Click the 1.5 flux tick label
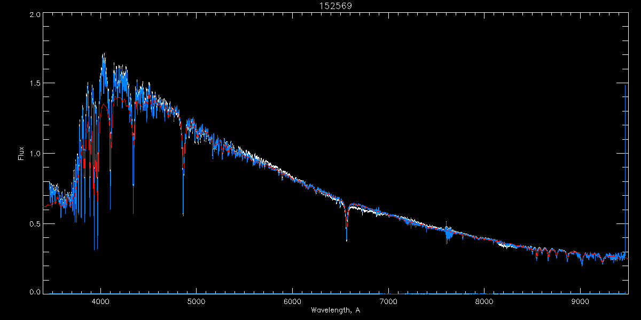The width and height of the screenshot is (641, 320). pos(35,83)
